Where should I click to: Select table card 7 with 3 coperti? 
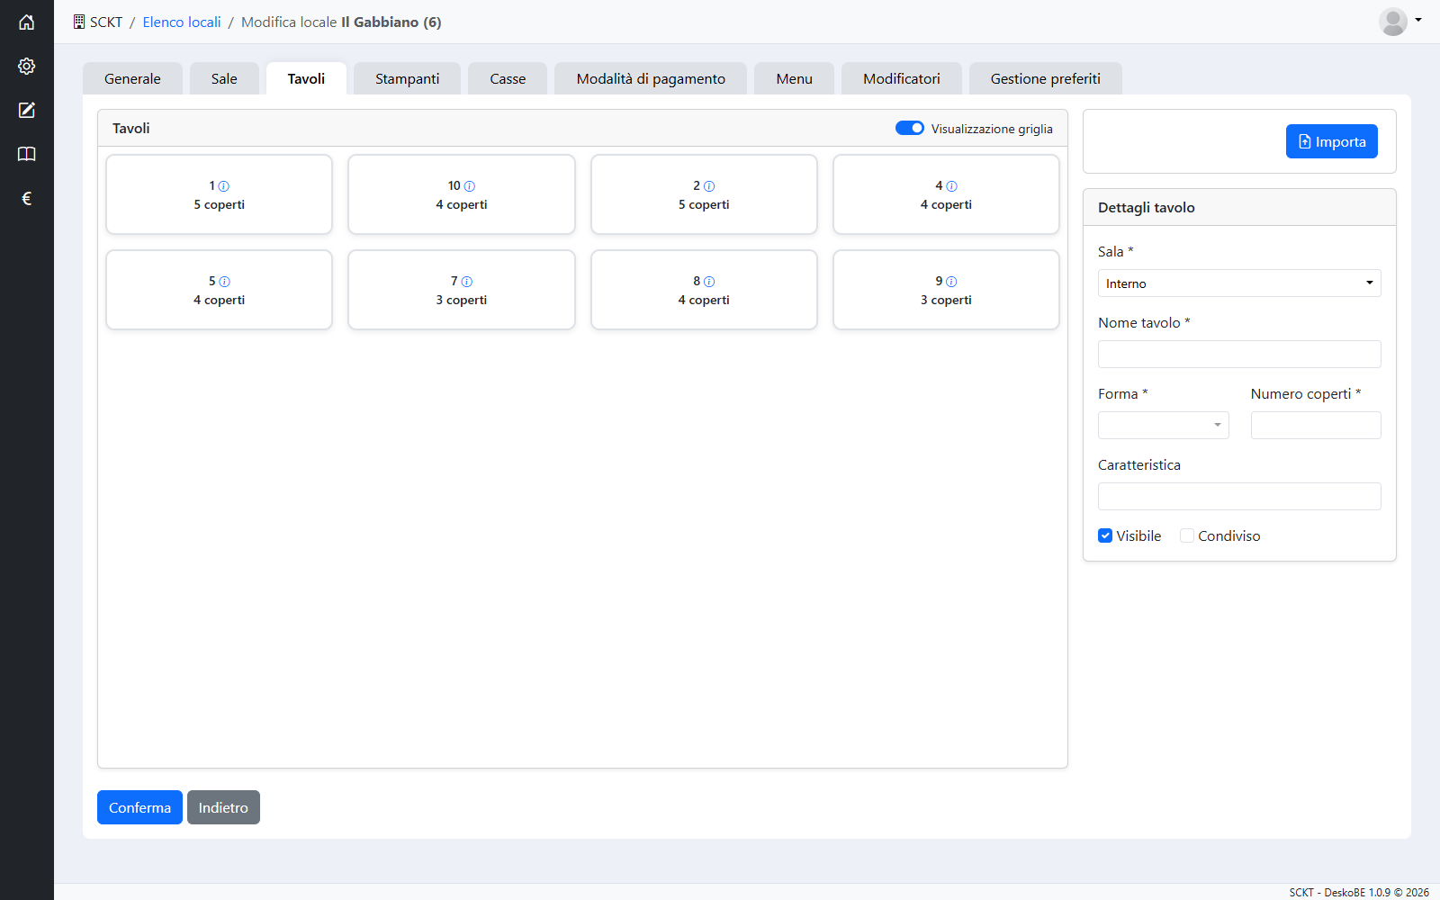click(x=462, y=290)
